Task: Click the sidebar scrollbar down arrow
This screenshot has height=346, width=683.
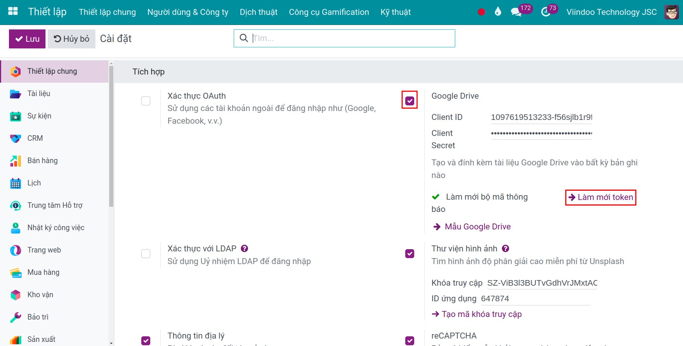Action: [111, 343]
